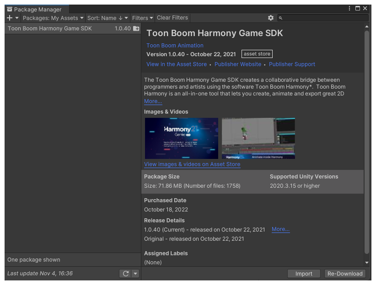Click the refresh package list icon
The width and height of the screenshot is (376, 285).
(125, 274)
